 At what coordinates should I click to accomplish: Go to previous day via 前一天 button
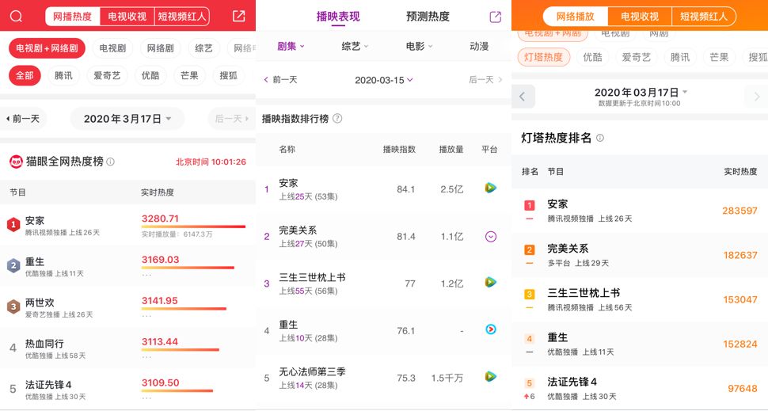pyautogui.click(x=24, y=119)
